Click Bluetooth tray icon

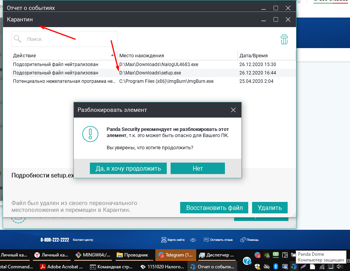click(x=276, y=266)
